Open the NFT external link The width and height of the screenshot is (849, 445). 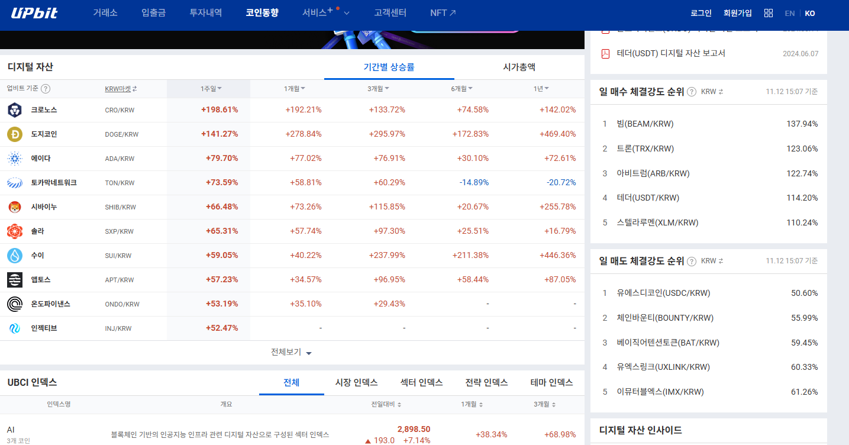pyautogui.click(x=443, y=12)
